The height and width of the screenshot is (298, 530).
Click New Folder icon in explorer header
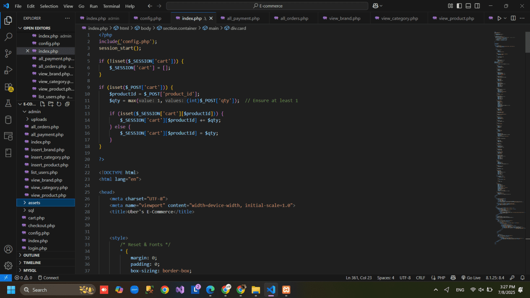pos(51,104)
